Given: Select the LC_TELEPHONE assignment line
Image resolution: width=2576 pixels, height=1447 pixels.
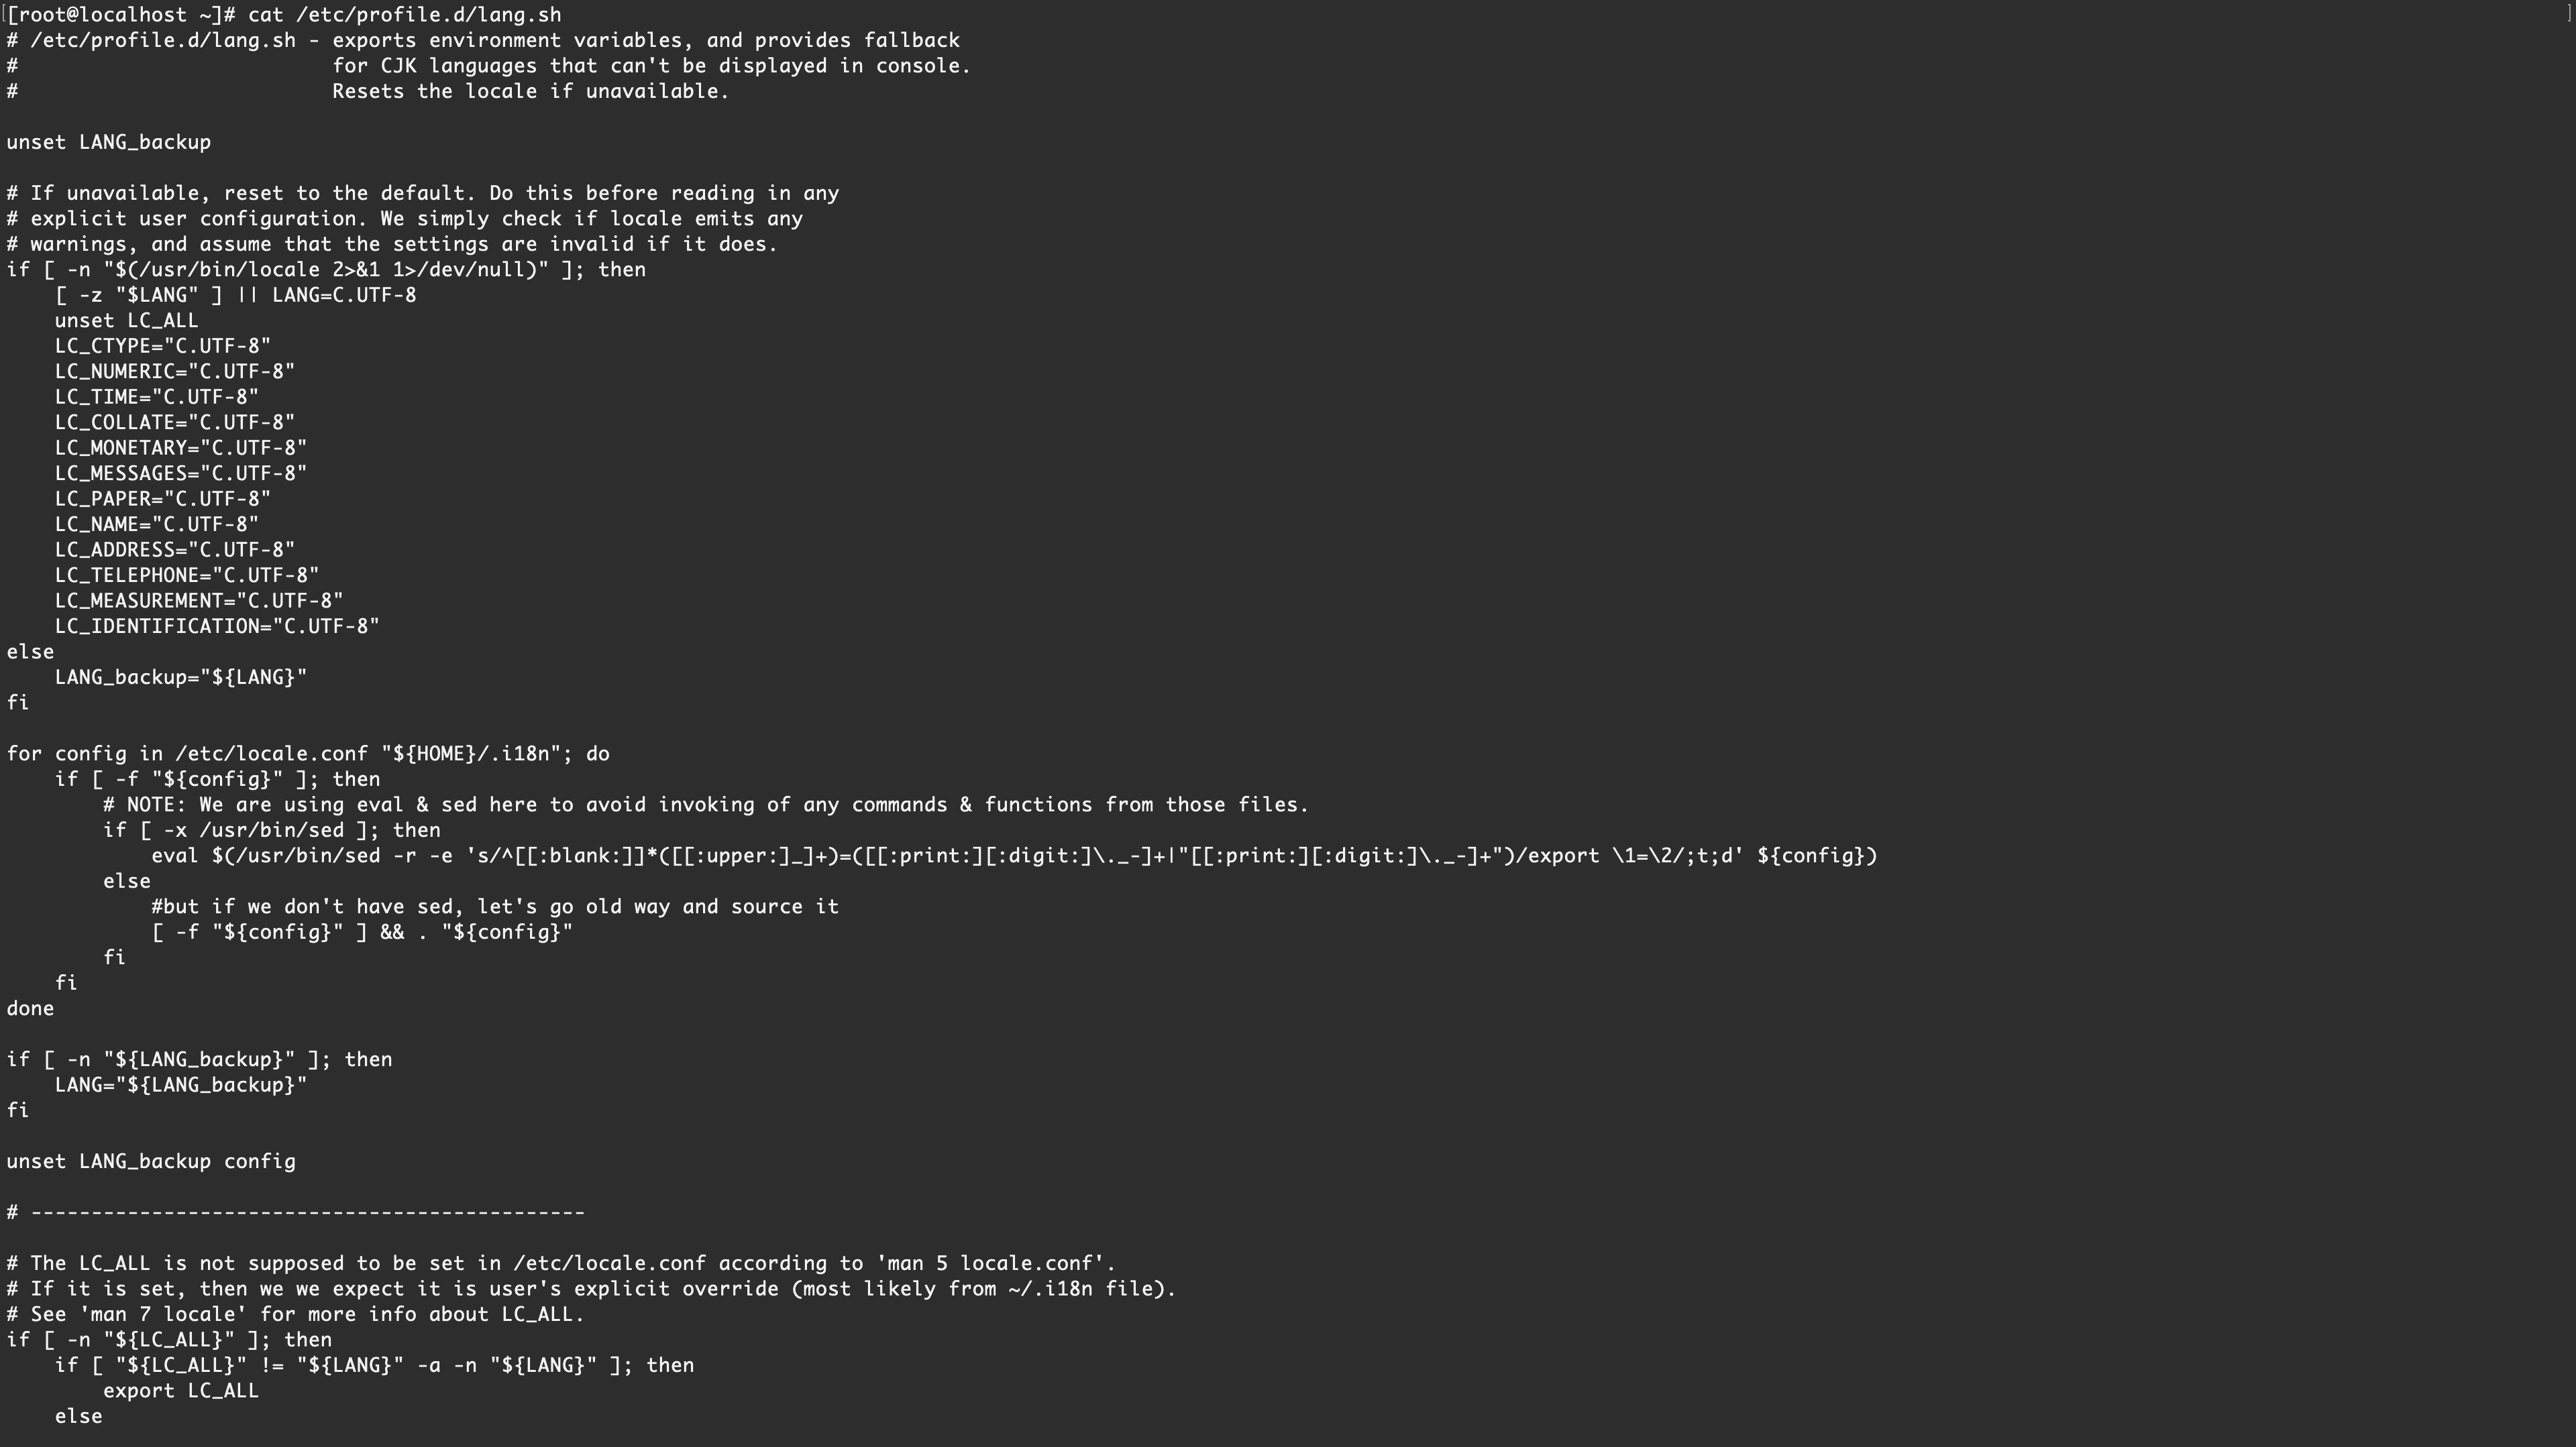Looking at the screenshot, I should pos(187,575).
